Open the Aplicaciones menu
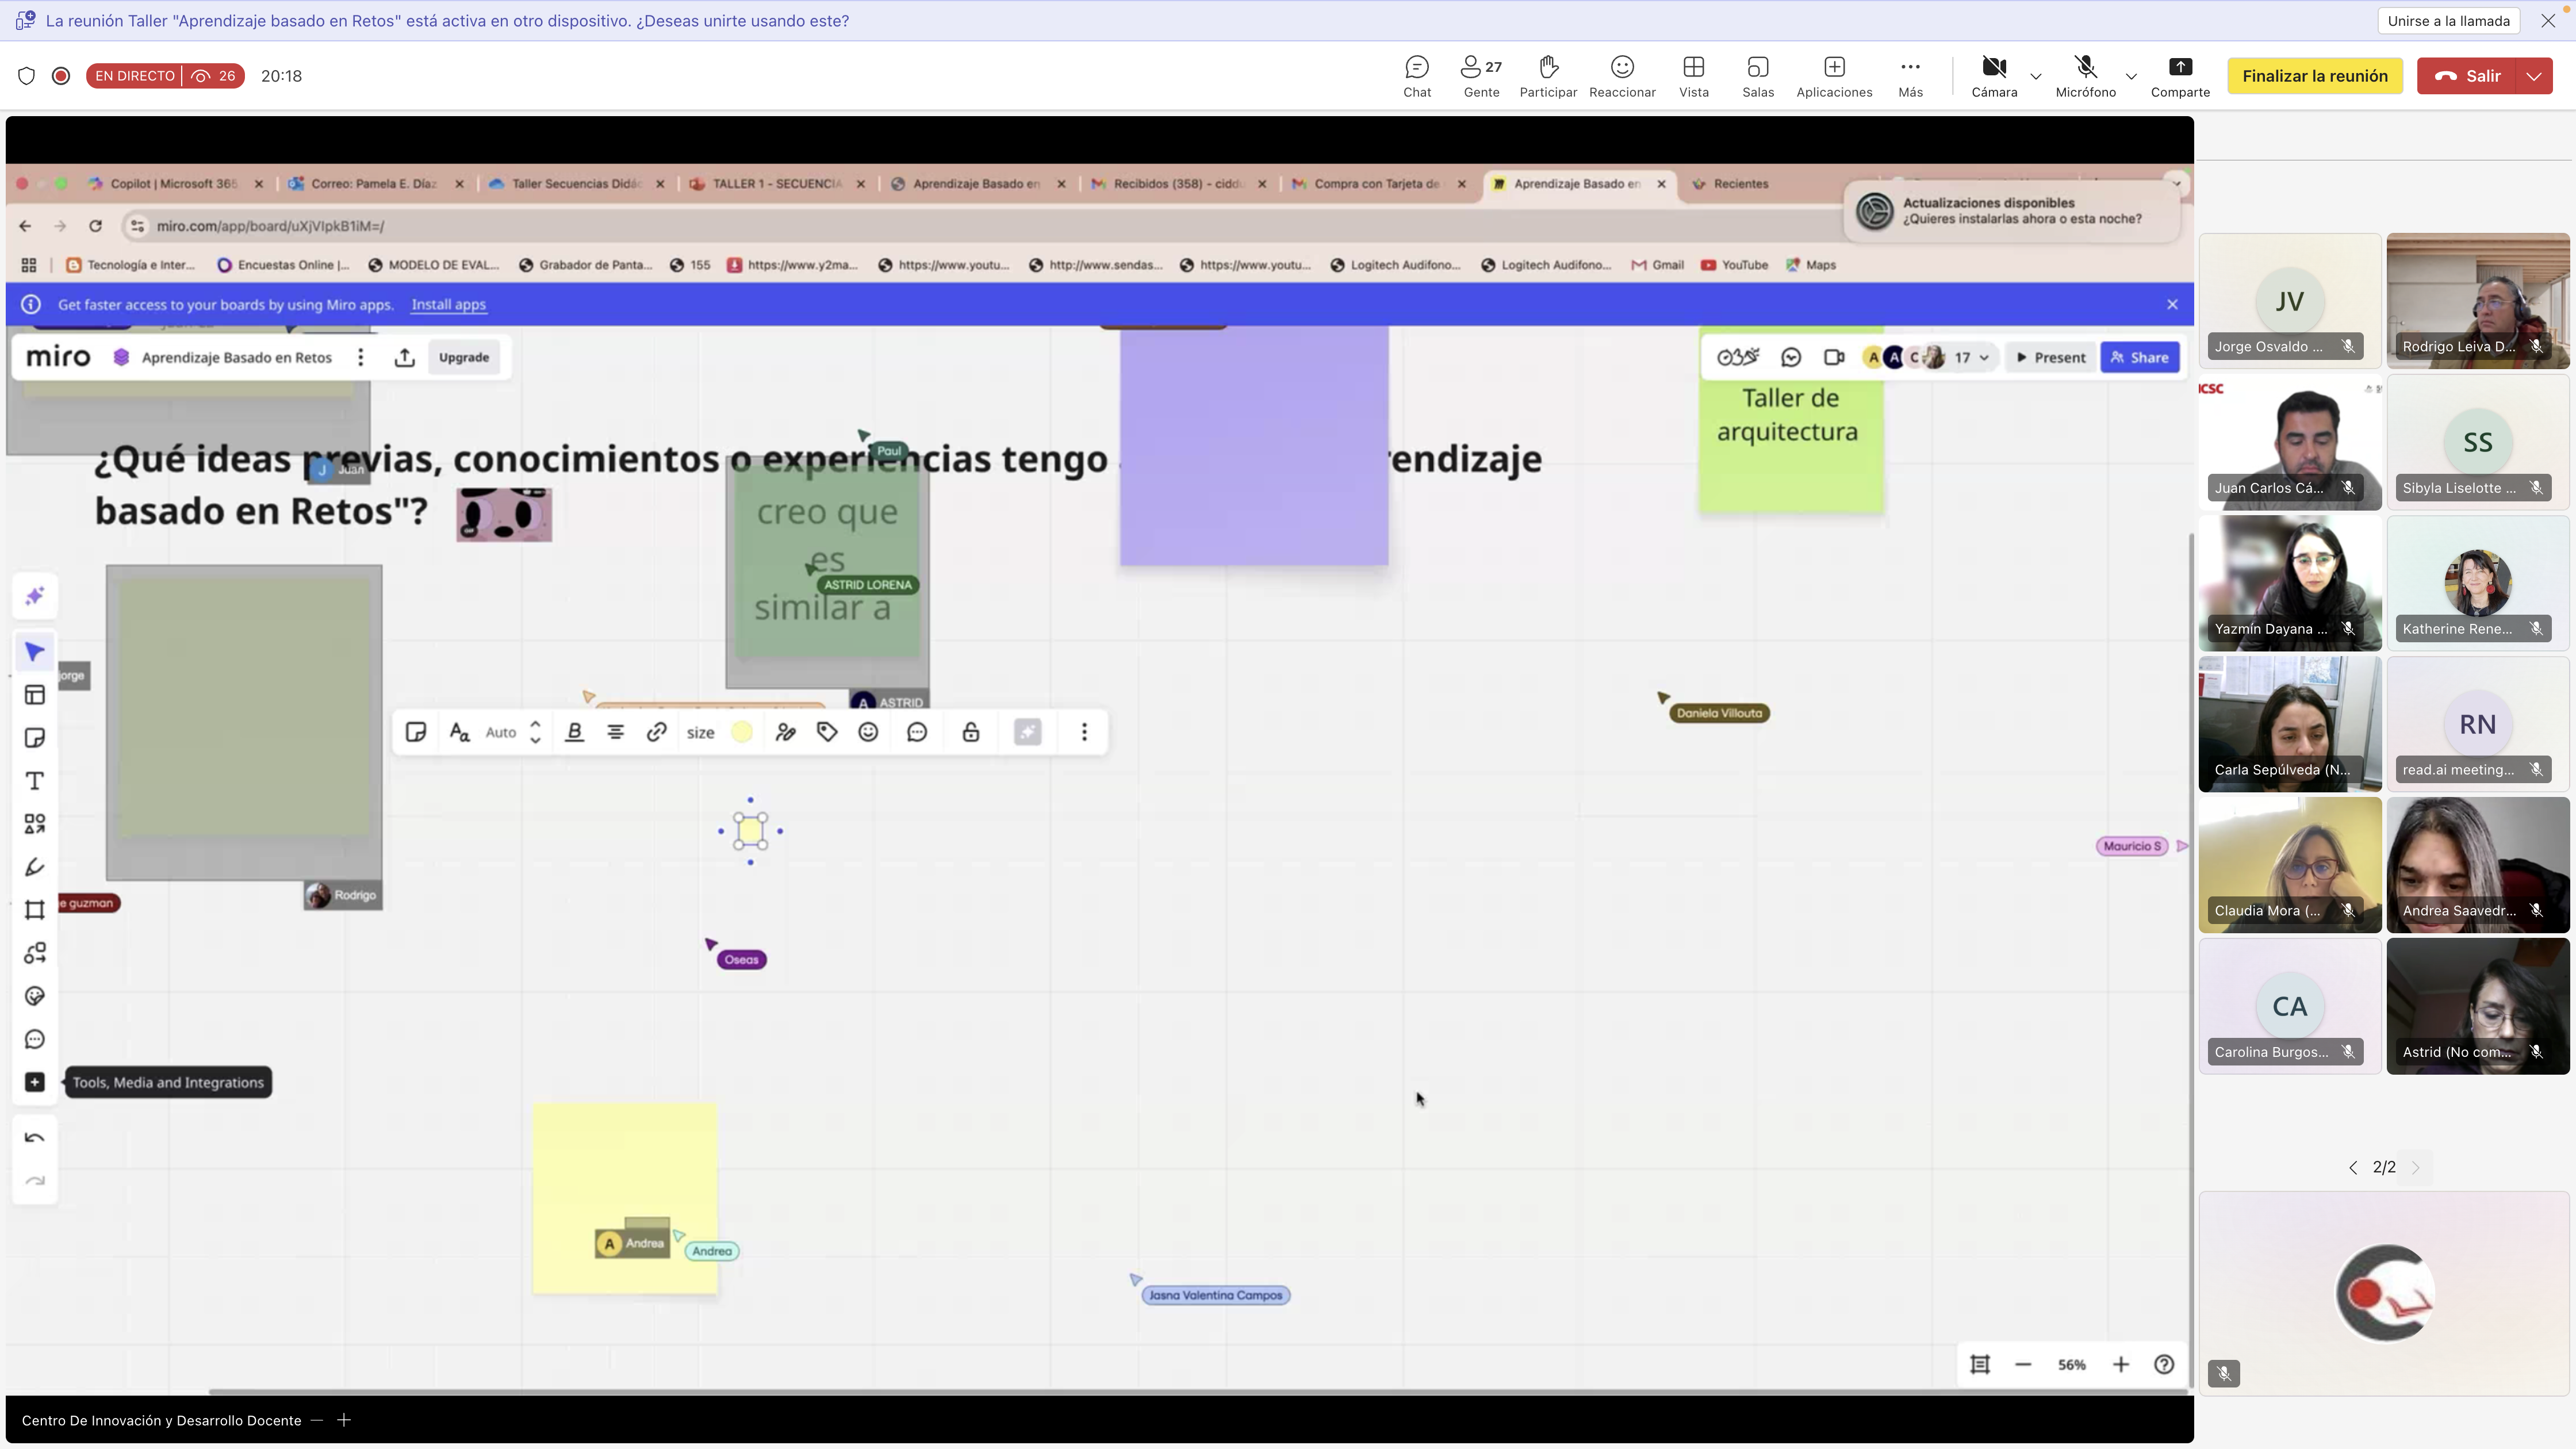 tap(1834, 76)
